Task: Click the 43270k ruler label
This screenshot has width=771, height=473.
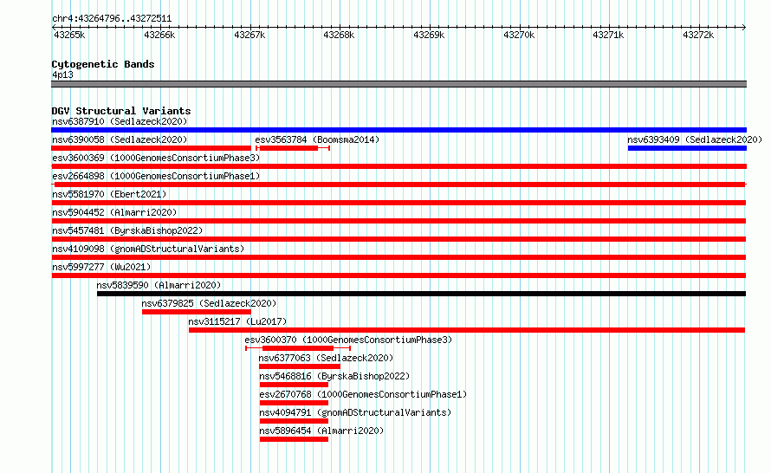Action: (x=519, y=35)
